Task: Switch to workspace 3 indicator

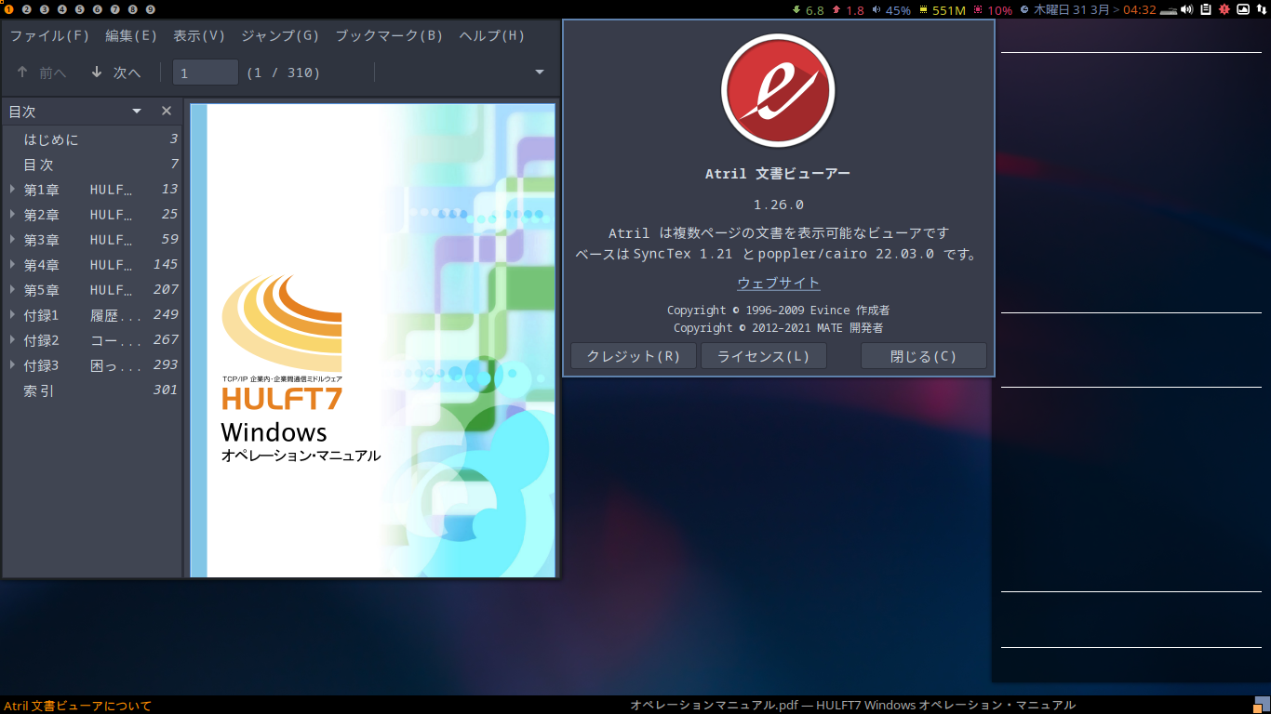Action: point(44,9)
